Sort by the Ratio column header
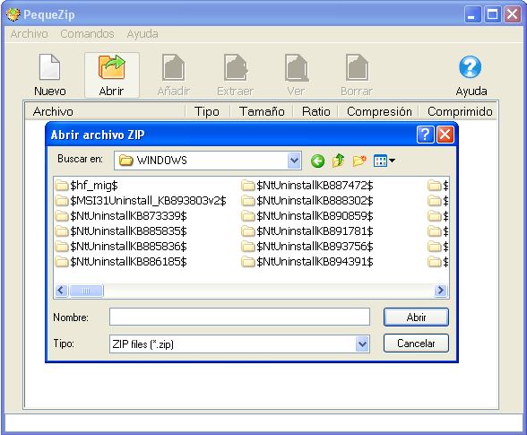Image resolution: width=527 pixels, height=435 pixels. pyautogui.click(x=315, y=111)
